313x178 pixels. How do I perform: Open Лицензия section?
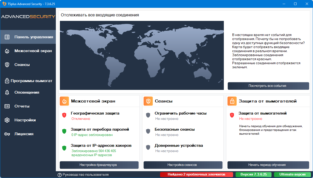click(x=28, y=134)
